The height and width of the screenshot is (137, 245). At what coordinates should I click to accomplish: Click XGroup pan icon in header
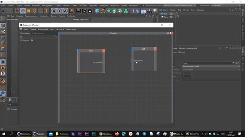coord(168,33)
